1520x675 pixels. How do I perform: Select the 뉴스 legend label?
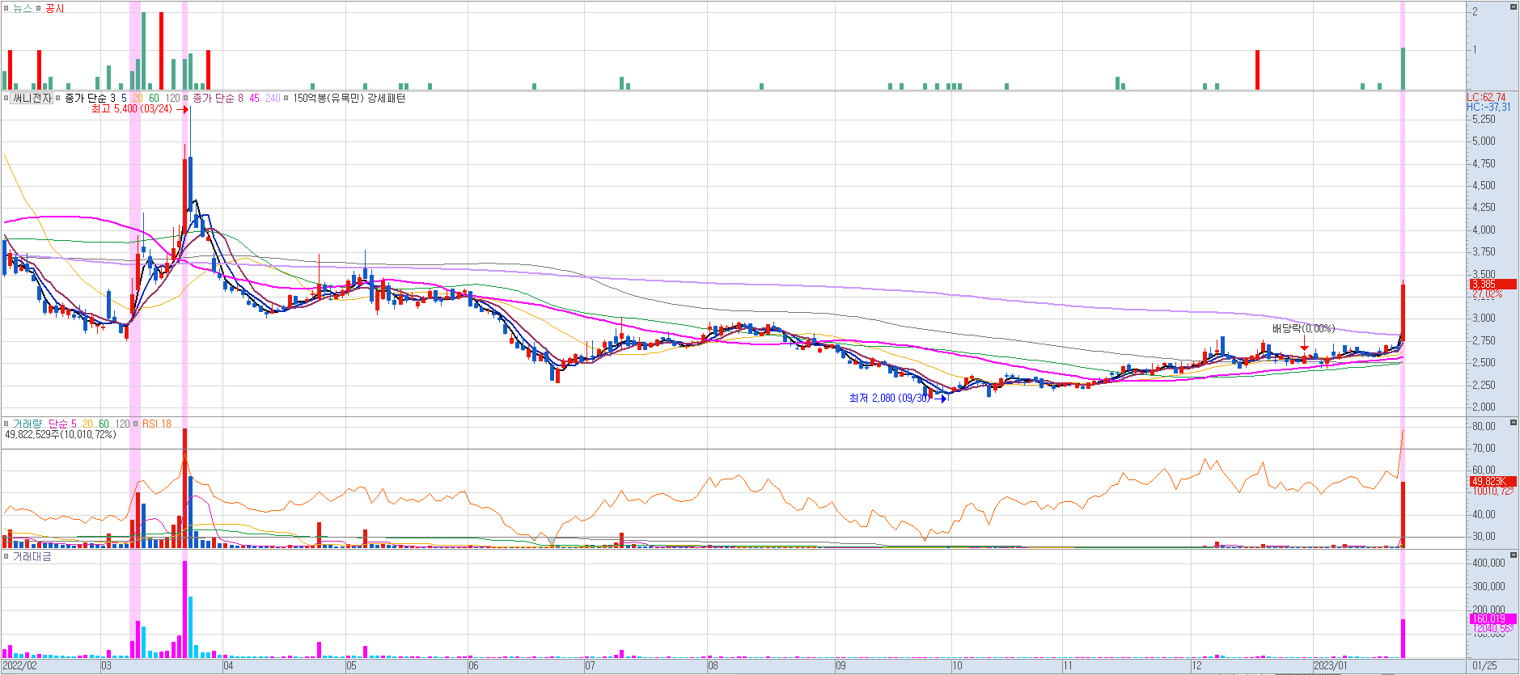point(23,8)
